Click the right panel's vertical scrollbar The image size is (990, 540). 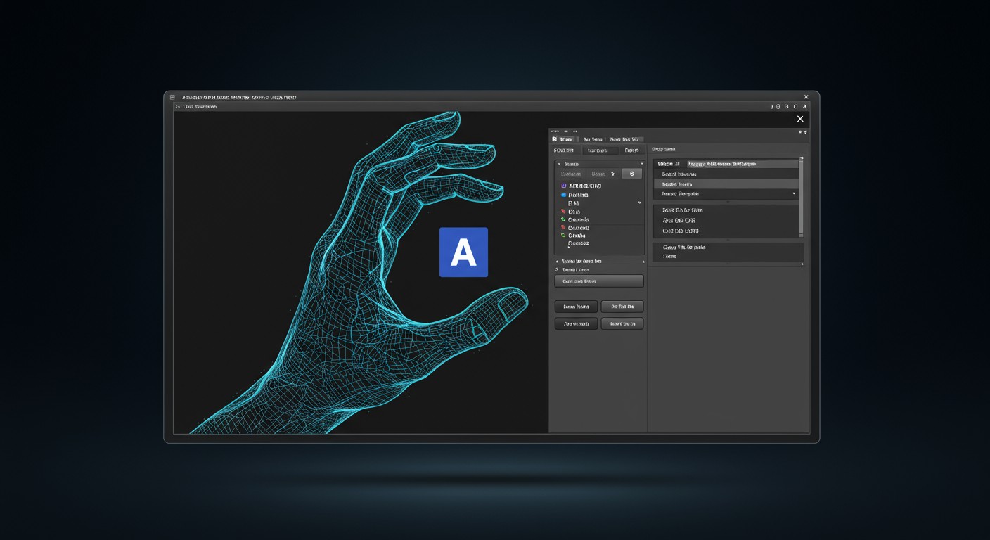point(801,197)
